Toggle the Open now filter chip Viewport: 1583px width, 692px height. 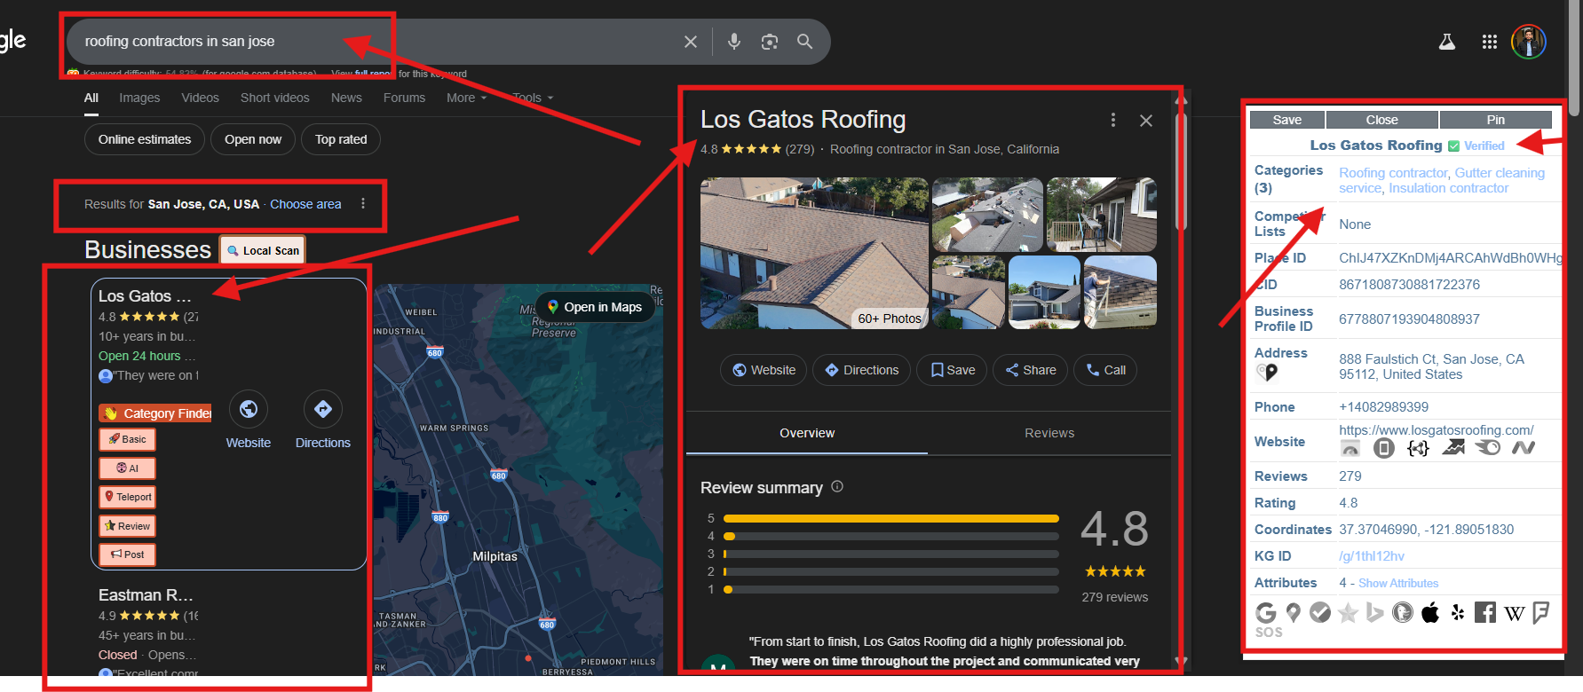[253, 139]
